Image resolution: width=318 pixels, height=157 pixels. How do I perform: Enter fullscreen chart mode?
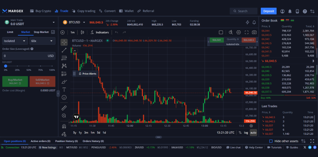(x=247, y=32)
